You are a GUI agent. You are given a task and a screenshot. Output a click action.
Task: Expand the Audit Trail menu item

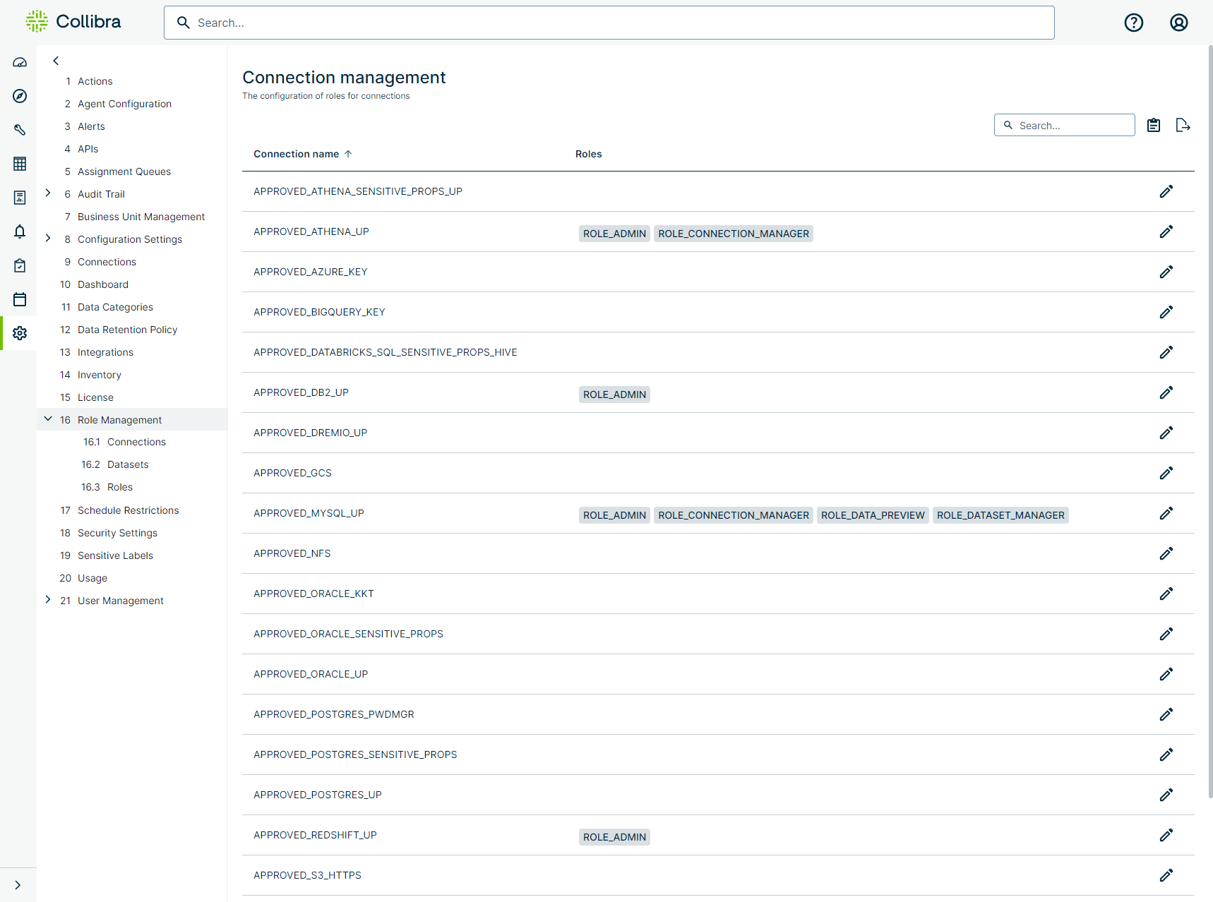pos(48,193)
